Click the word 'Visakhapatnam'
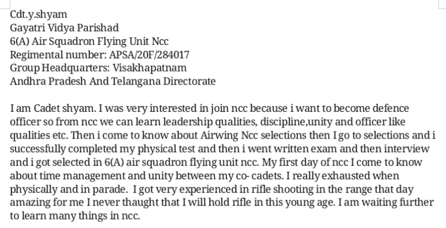Viewport: 446px width, 228px height. [x=153, y=69]
